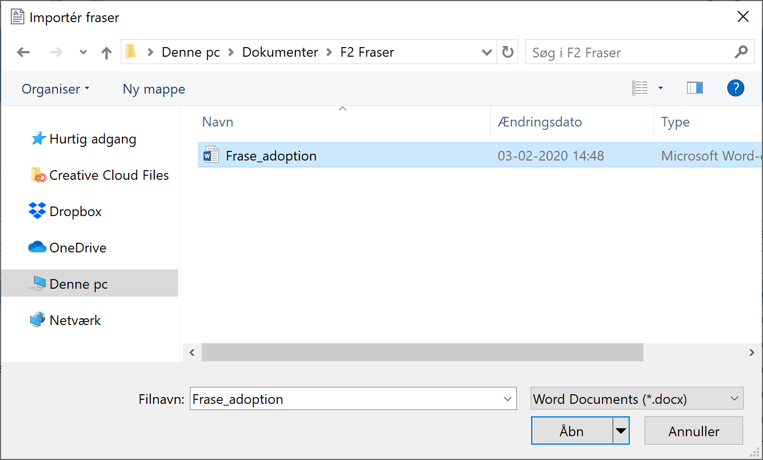
Task: Select the Frase_adoption Word file
Action: click(x=271, y=156)
